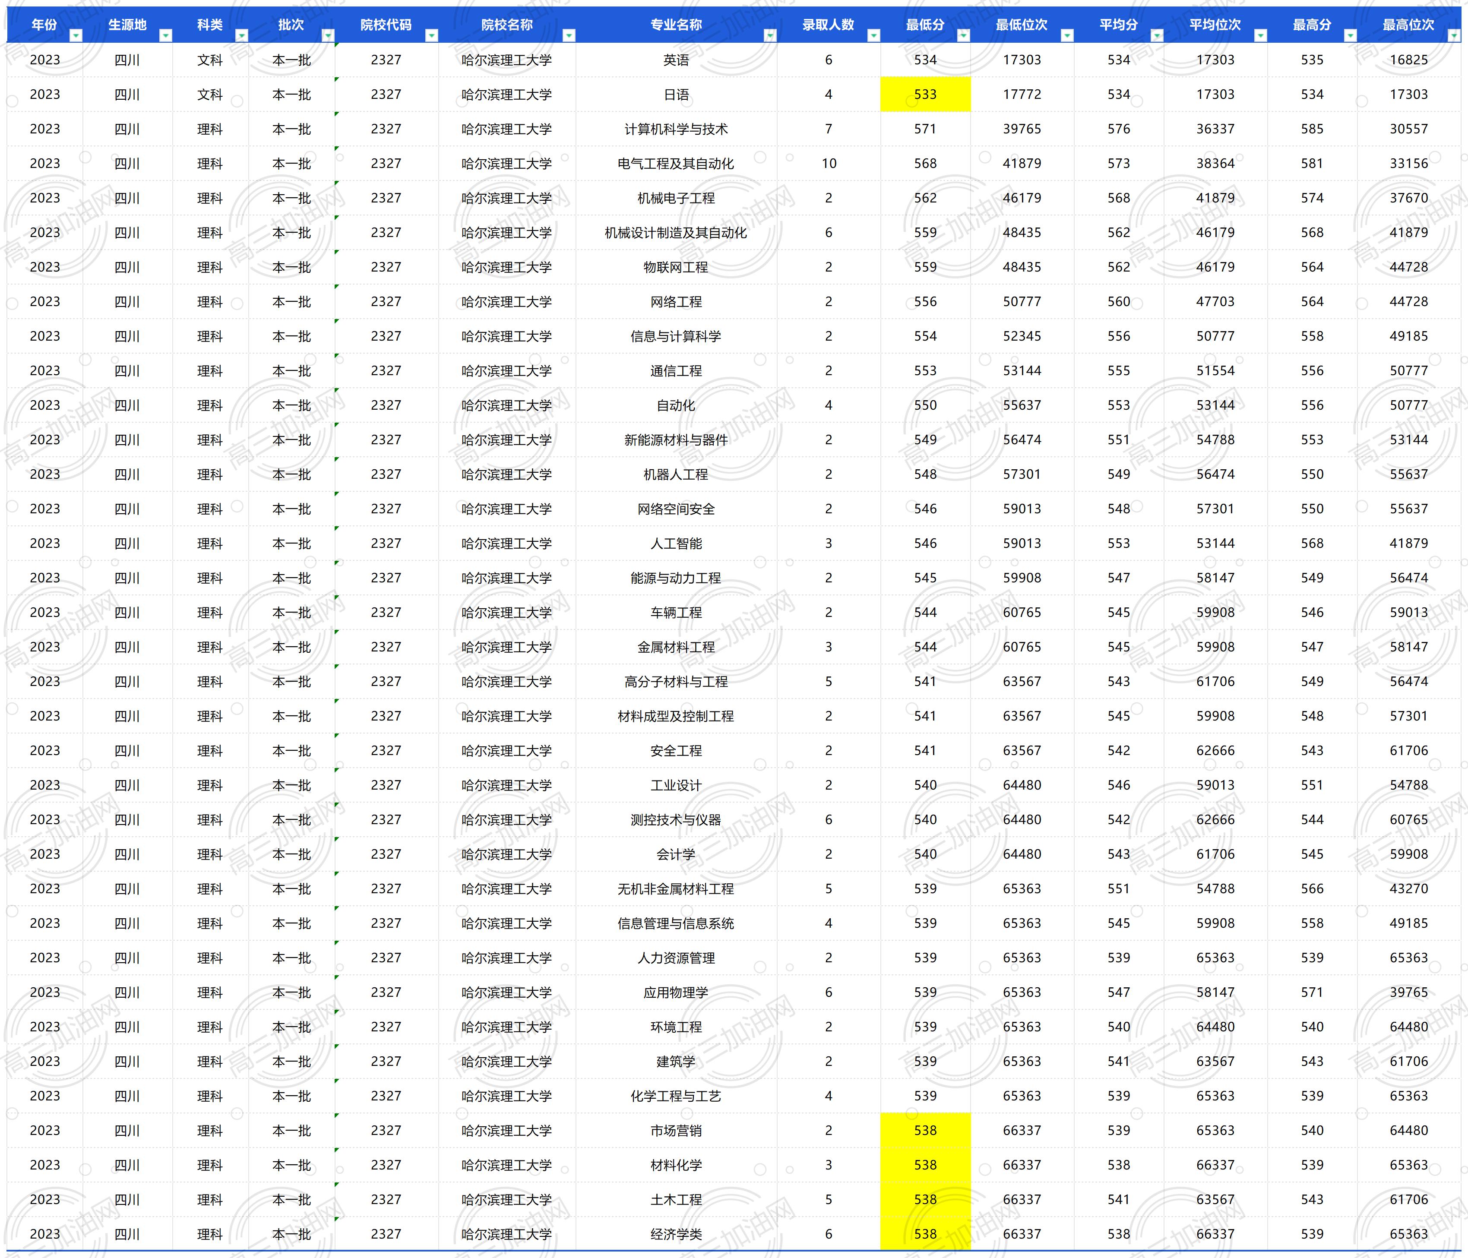The height and width of the screenshot is (1258, 1468).
Task: Open the 最低位次 column filter dropdown
Action: [x=1067, y=35]
